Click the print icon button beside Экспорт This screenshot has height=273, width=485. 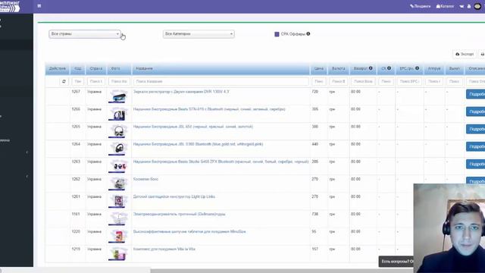[482, 54]
